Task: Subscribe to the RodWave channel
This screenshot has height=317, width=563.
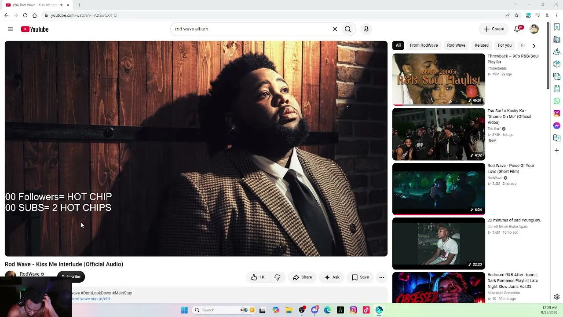Action: (x=71, y=276)
